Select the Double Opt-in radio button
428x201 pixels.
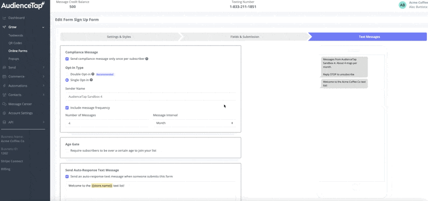(67, 74)
